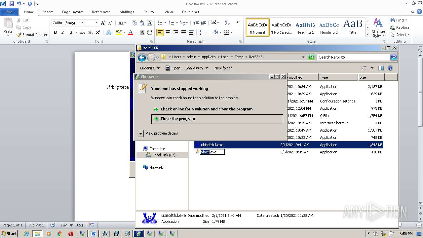Toggle Italic formatting in Word ribbon
This screenshot has width=423, height=238.
[63, 32]
